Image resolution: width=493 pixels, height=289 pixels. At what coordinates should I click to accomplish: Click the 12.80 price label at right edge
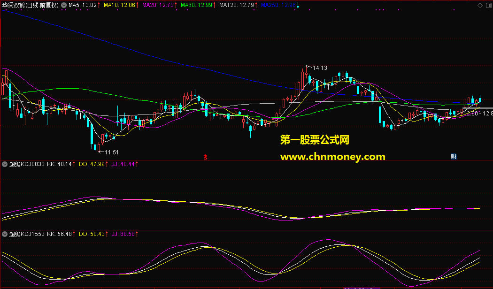[x=471, y=114]
